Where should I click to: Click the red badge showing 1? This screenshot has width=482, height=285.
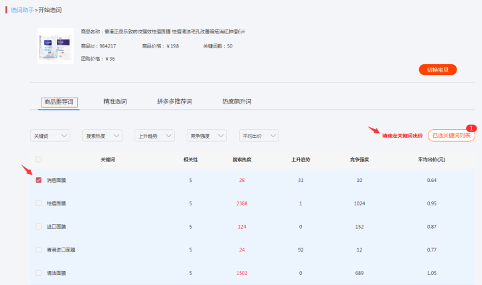471,128
